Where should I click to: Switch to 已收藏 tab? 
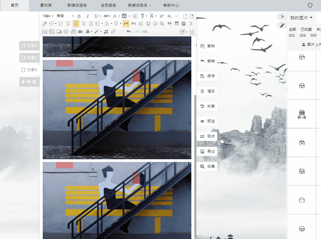coord(306,29)
